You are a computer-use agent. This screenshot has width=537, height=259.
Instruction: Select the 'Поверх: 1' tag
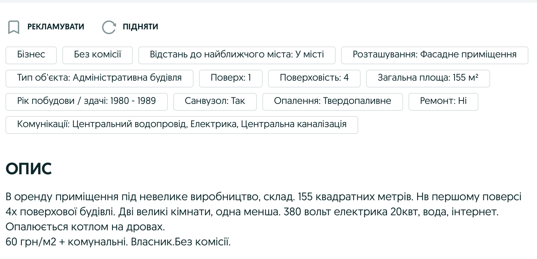230,78
